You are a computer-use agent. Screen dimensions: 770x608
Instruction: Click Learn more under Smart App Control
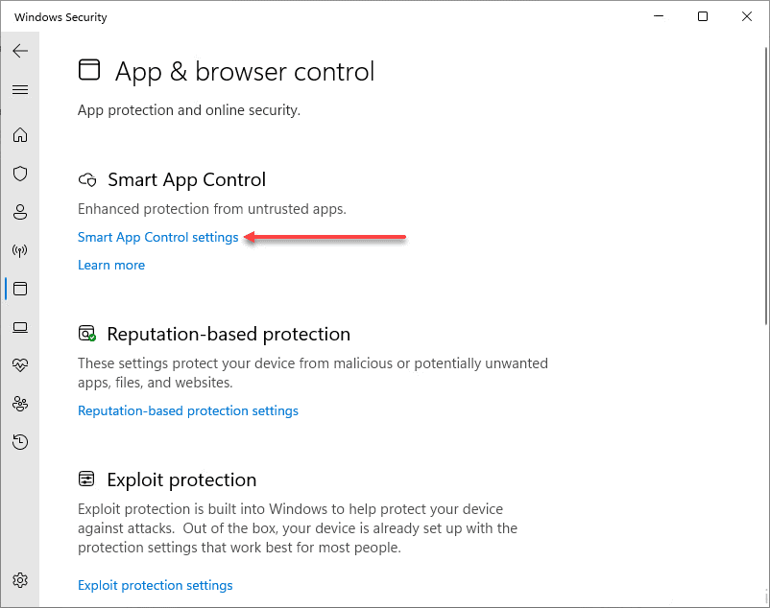[111, 265]
